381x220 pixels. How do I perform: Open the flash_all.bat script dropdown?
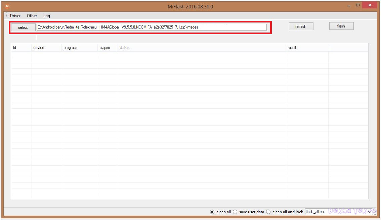pyautogui.click(x=338, y=212)
